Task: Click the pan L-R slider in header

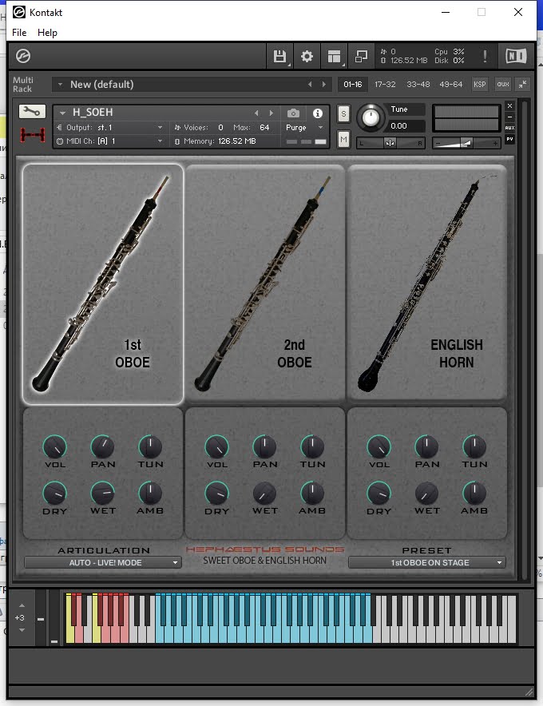Action: [x=390, y=143]
